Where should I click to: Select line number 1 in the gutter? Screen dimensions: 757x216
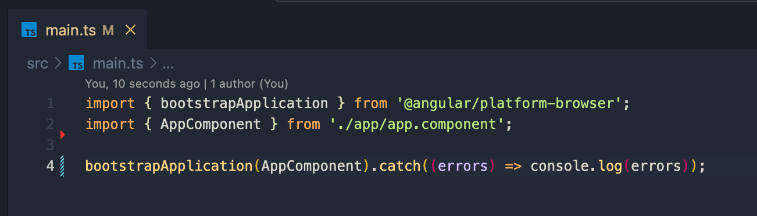click(x=50, y=103)
